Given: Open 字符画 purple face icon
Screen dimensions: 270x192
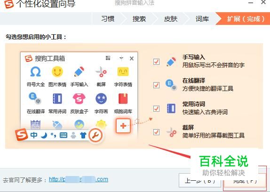Looking at the screenshot, I should click(x=101, y=99).
